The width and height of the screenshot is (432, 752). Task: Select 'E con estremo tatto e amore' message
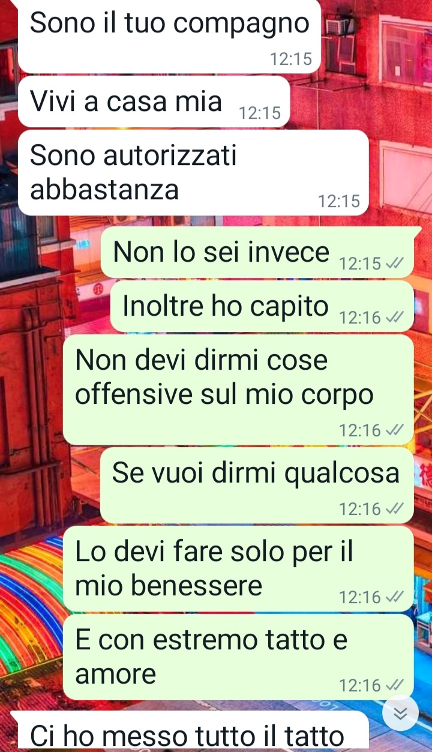pos(238,657)
